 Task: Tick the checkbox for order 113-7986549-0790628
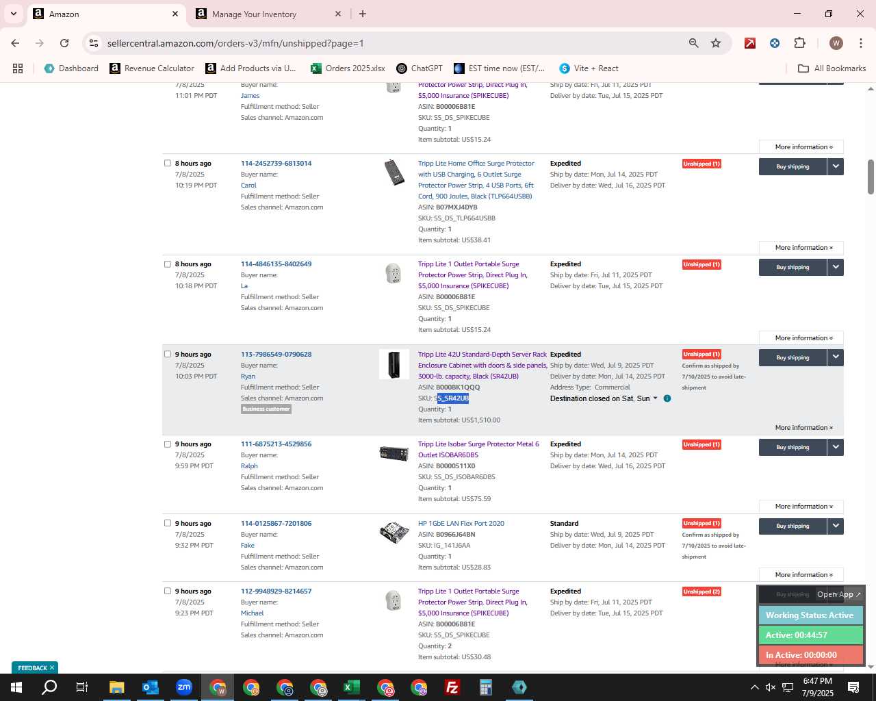(168, 354)
